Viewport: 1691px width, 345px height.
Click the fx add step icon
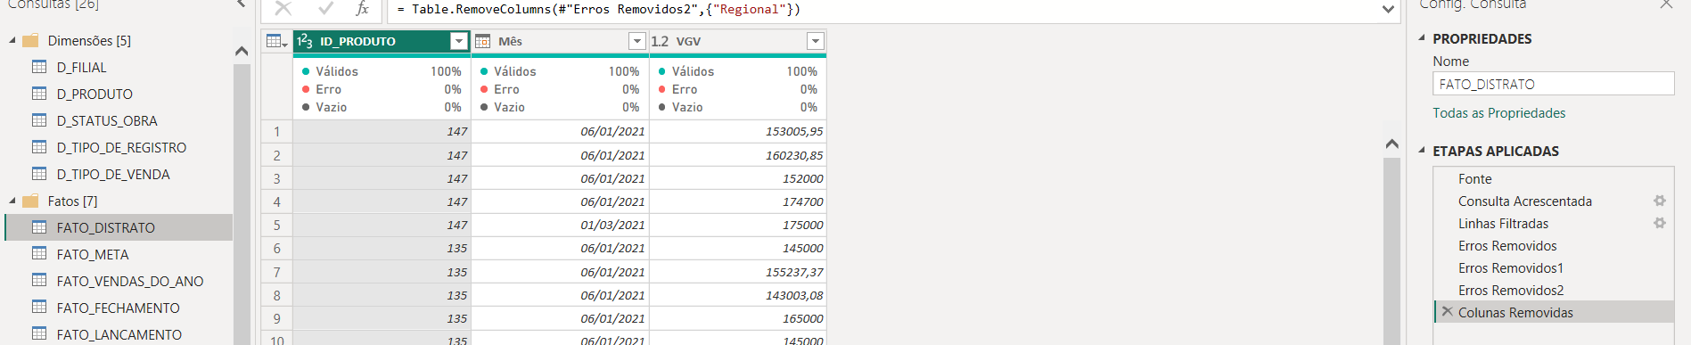pos(362,9)
